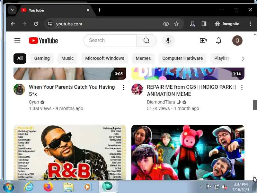Click the search magnifier button
This screenshot has height=193, width=257.
point(146,41)
